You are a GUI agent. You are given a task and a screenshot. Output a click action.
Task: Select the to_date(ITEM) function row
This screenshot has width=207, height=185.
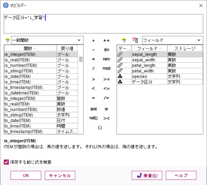[41, 120]
